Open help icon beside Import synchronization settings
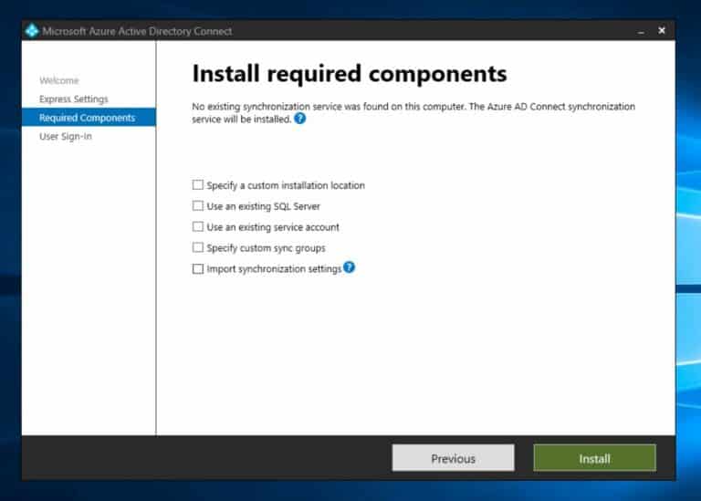This screenshot has height=501, width=701. pyautogui.click(x=350, y=267)
